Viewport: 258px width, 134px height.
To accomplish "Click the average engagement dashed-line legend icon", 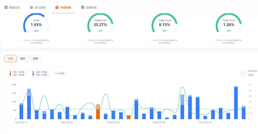I will point(243,73).
